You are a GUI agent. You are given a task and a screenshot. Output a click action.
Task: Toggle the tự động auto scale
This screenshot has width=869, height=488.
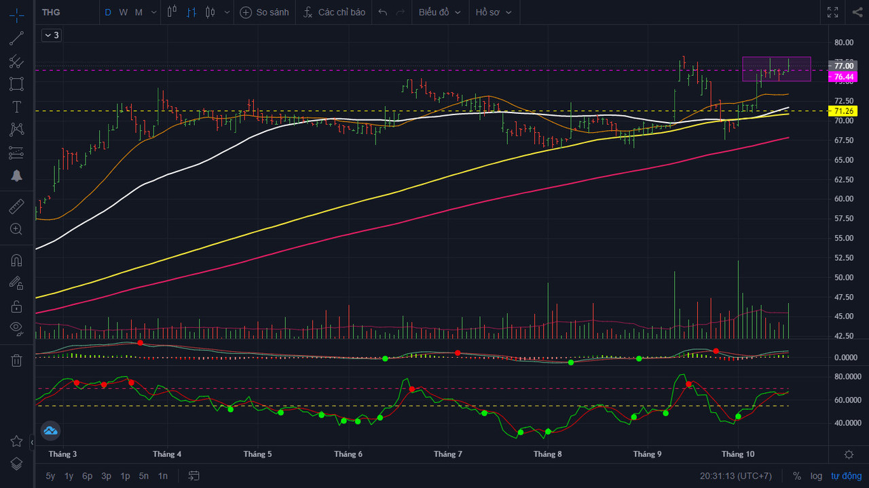tap(845, 476)
